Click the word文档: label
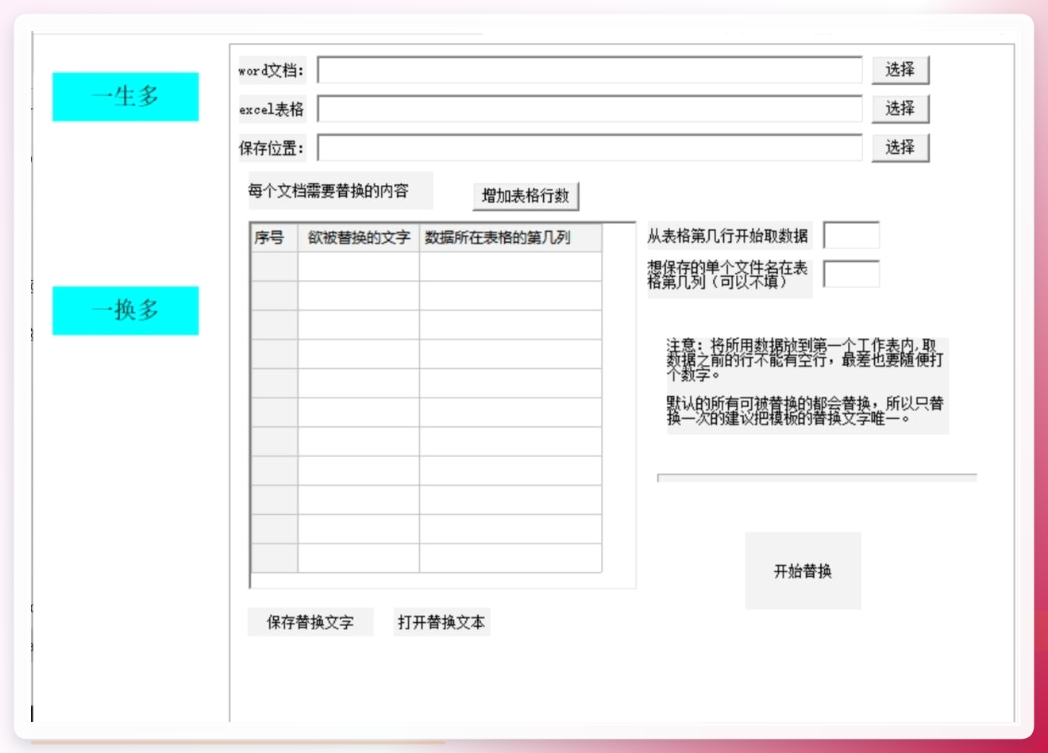Screen dimensions: 1048x753 click(272, 71)
